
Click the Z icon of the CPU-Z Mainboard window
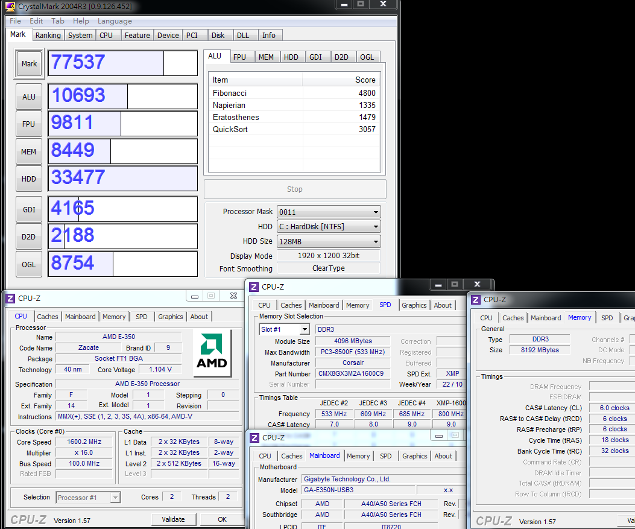pyautogui.click(x=254, y=438)
